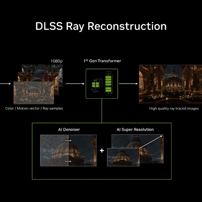202x202 pixels.
Task: Click the arrow pointing to output image
Action: pos(128,84)
